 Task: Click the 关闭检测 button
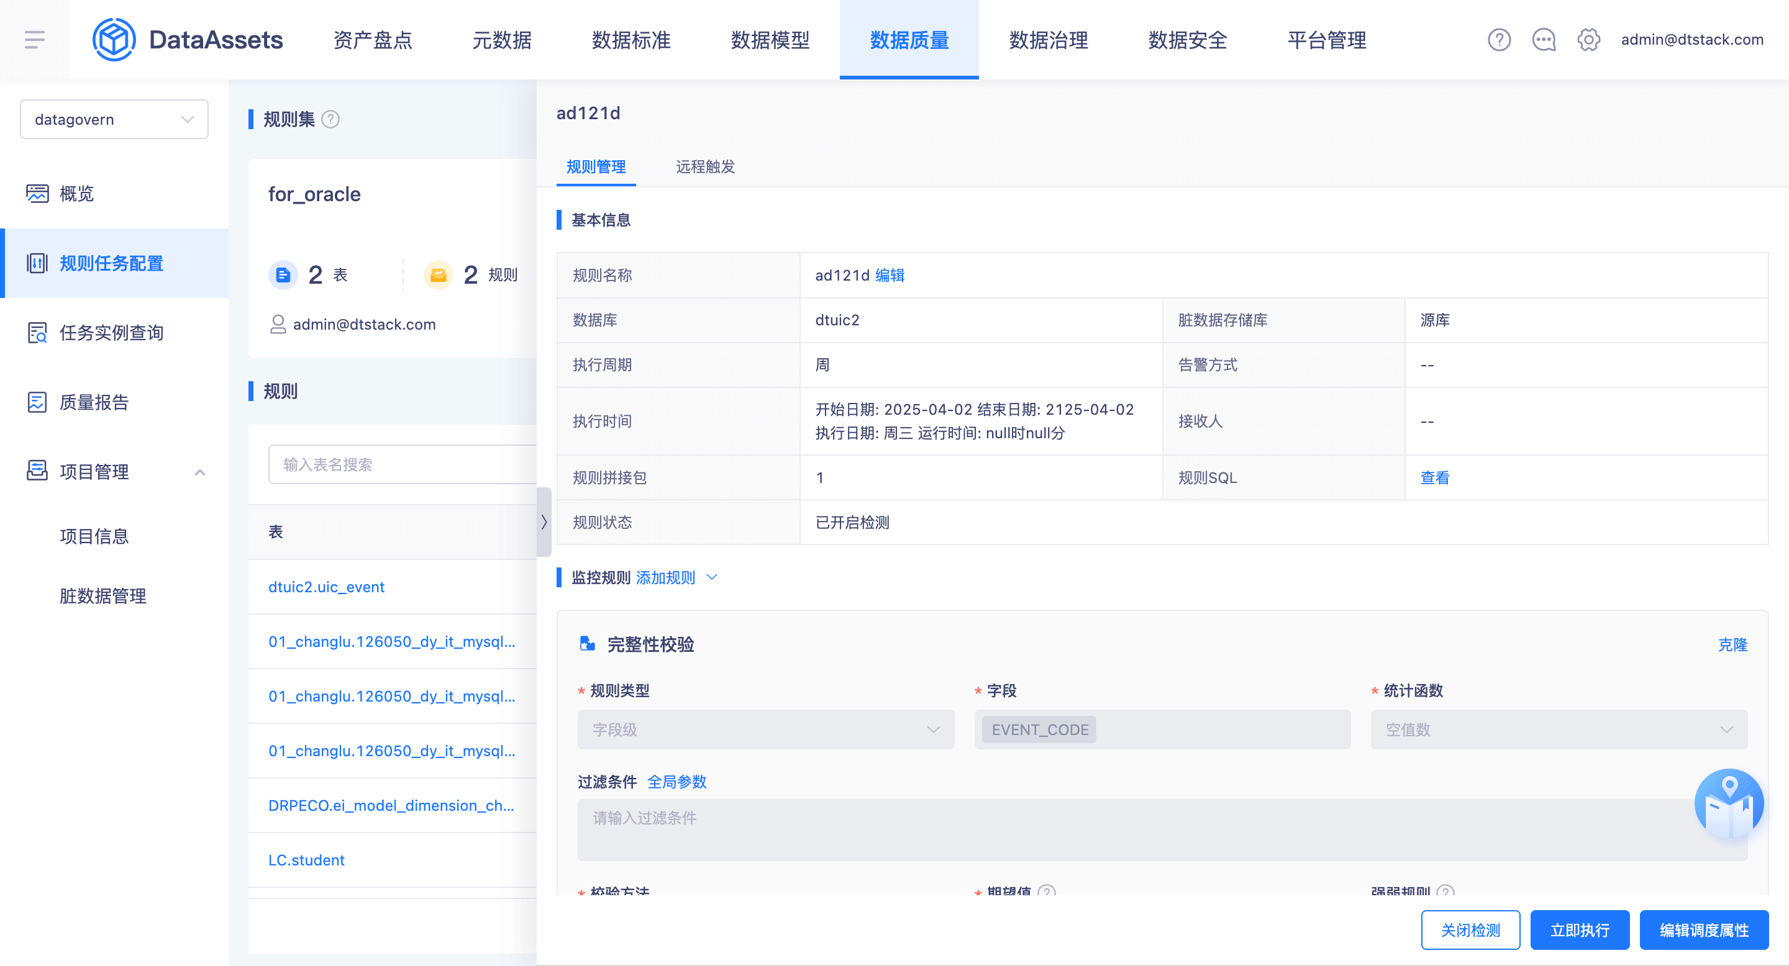point(1470,930)
